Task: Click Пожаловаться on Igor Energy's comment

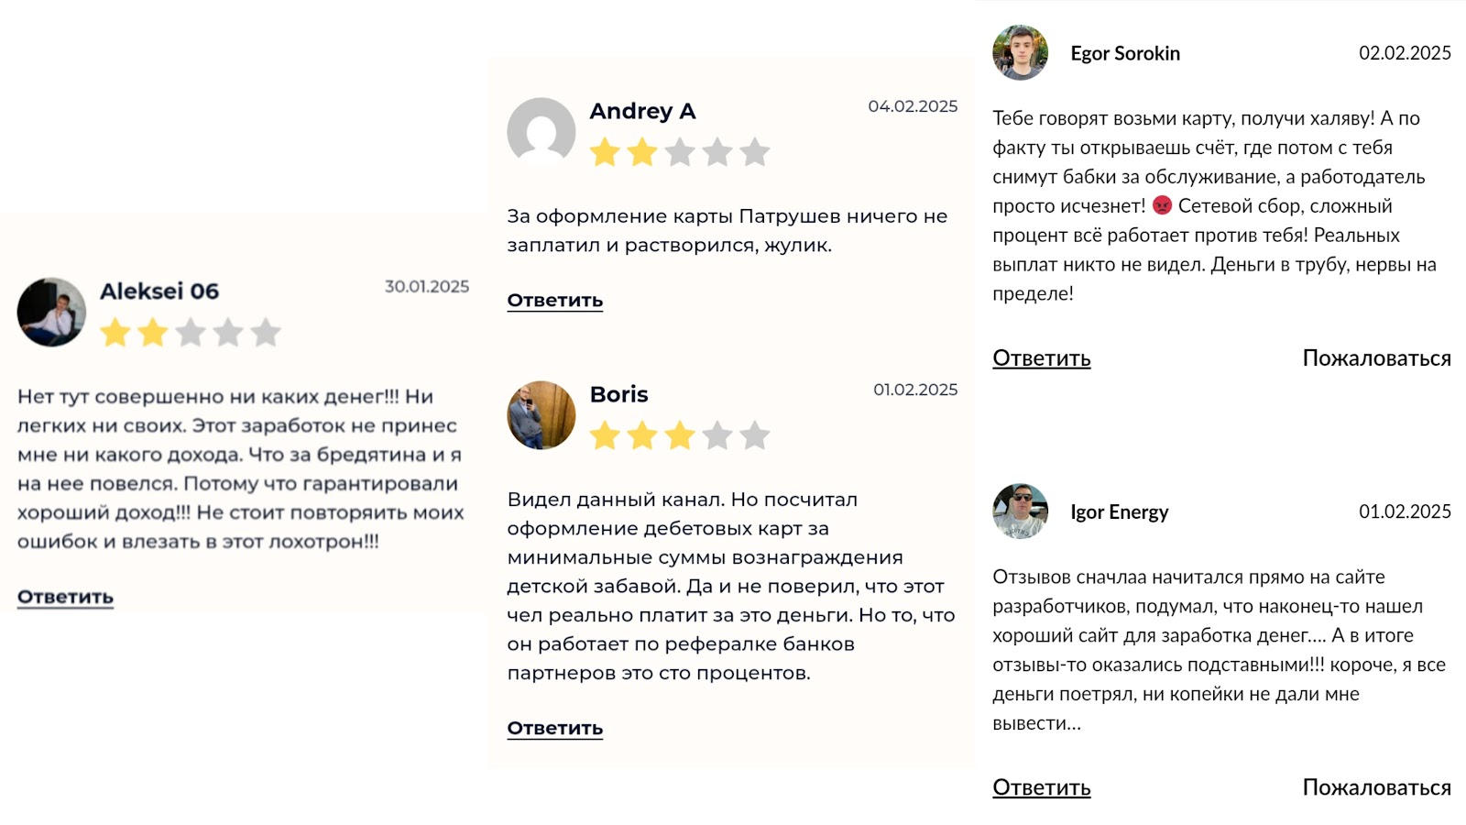Action: [x=1376, y=787]
